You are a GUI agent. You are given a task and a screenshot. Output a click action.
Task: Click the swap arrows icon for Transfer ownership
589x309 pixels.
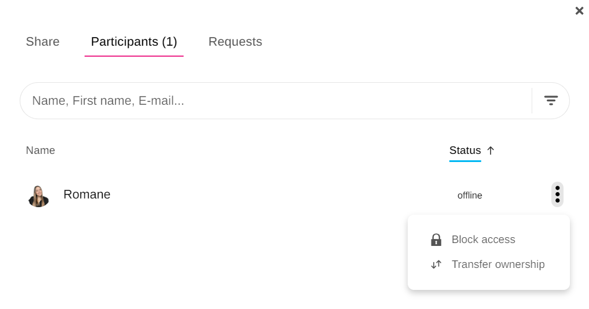click(436, 264)
